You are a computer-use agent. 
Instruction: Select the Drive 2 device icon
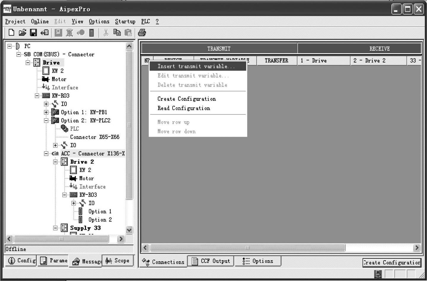[x=64, y=162]
